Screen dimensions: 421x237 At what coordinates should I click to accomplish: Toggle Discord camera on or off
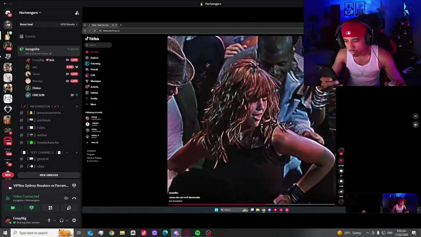tap(13, 208)
